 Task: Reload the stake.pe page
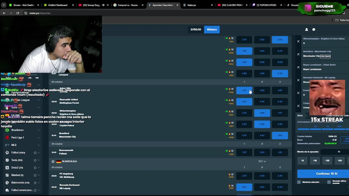point(17,13)
